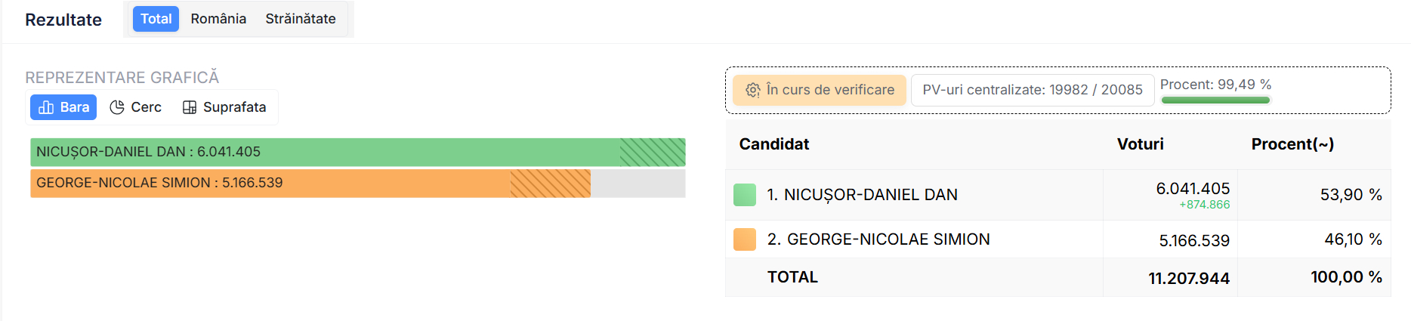Viewport: 1411px width, 321px height.
Task: Click the TOTAL row in table
Action: (792, 277)
